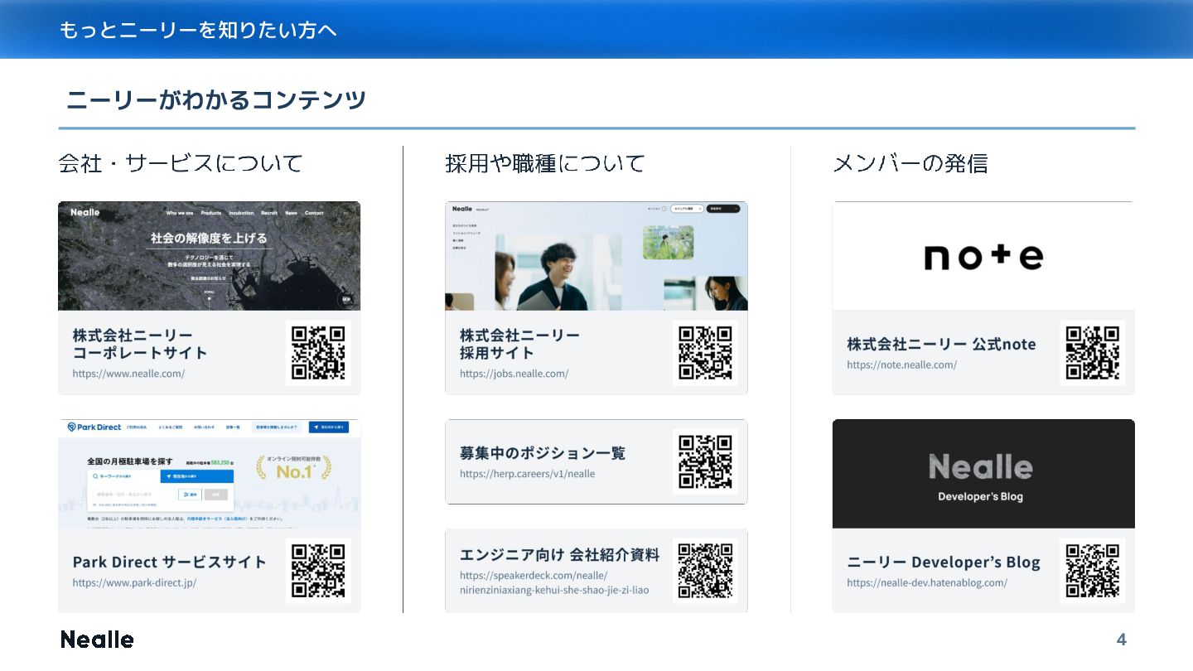The width and height of the screenshot is (1193, 671).
Task: Open the recruiting site screenshot thumbnail
Action: point(596,256)
